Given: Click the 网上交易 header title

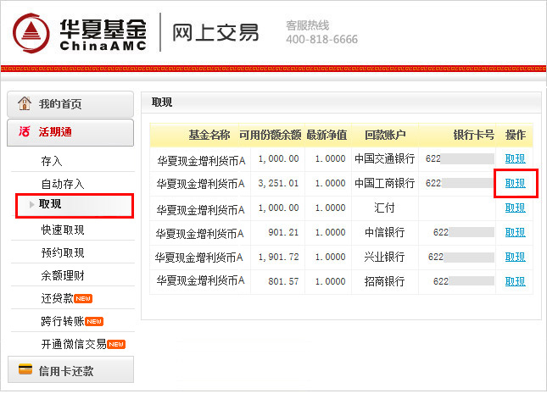Looking at the screenshot, I should click(x=215, y=33).
